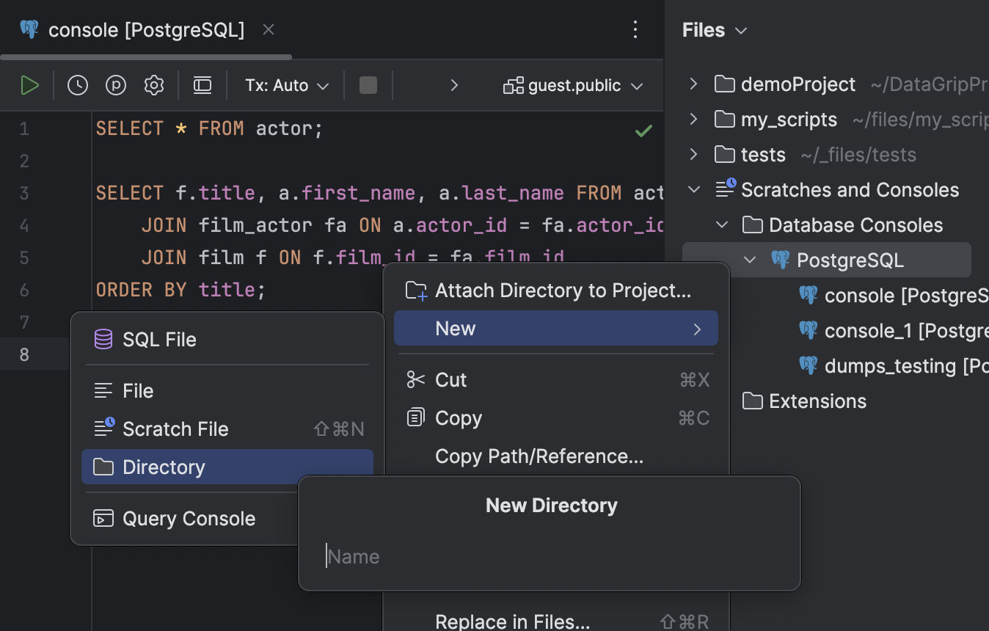Open console settings via the gear icon
This screenshot has height=631, width=989.
pos(153,84)
